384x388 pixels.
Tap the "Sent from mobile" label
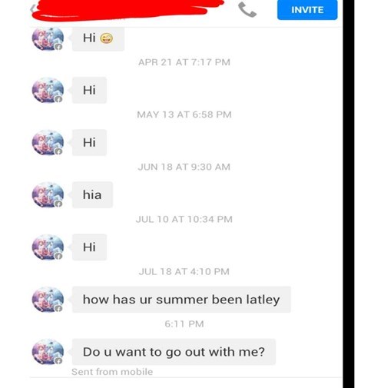[112, 372]
